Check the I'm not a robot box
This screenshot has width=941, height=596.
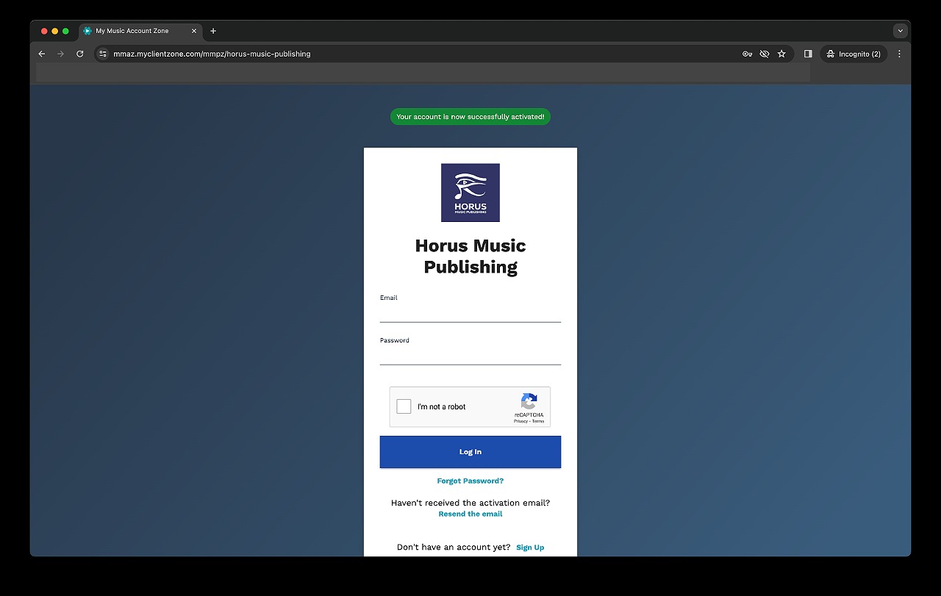[x=404, y=406]
